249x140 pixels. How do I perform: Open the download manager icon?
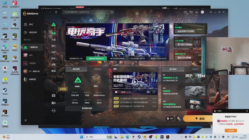pyautogui.click(x=197, y=12)
